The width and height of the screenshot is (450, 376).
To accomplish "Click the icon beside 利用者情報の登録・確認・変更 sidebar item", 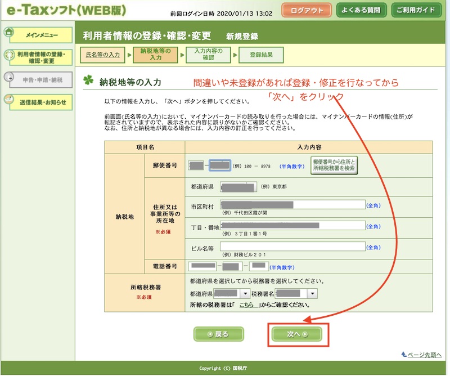I will coord(9,54).
